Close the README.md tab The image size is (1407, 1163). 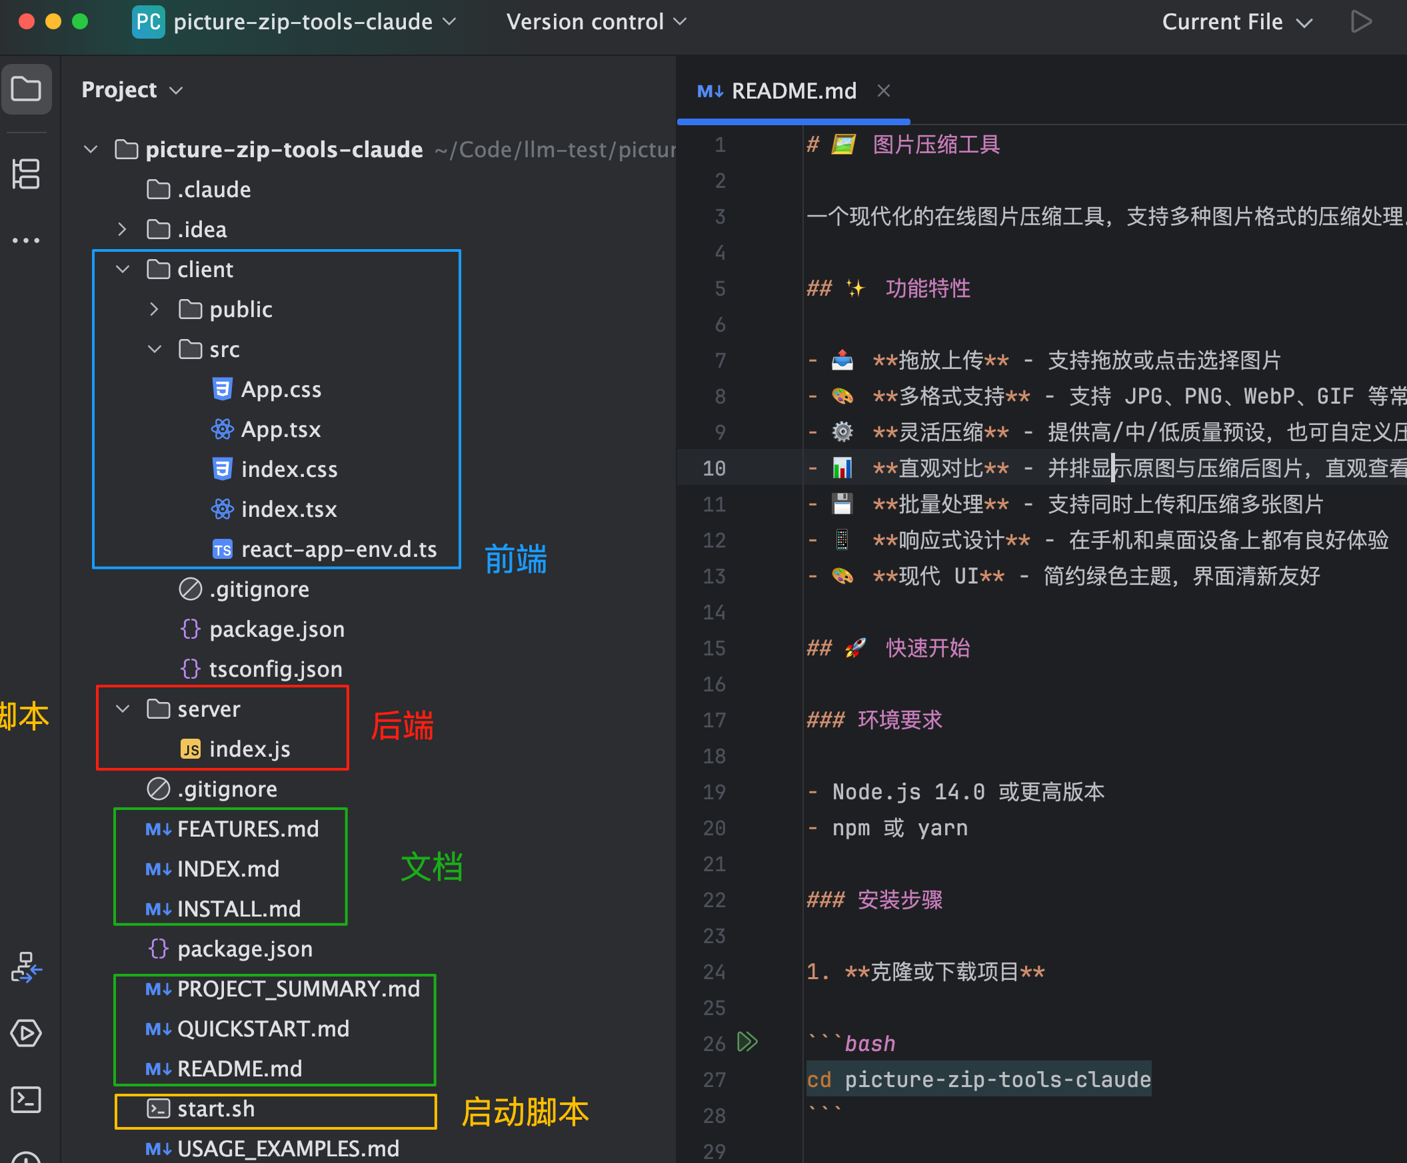[884, 91]
